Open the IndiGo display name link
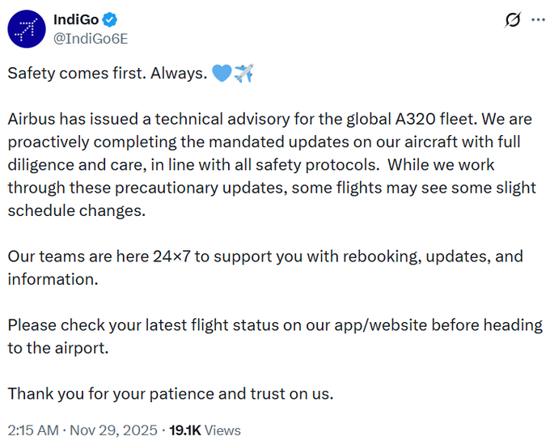The width and height of the screenshot is (550, 445). pyautogui.click(x=75, y=19)
